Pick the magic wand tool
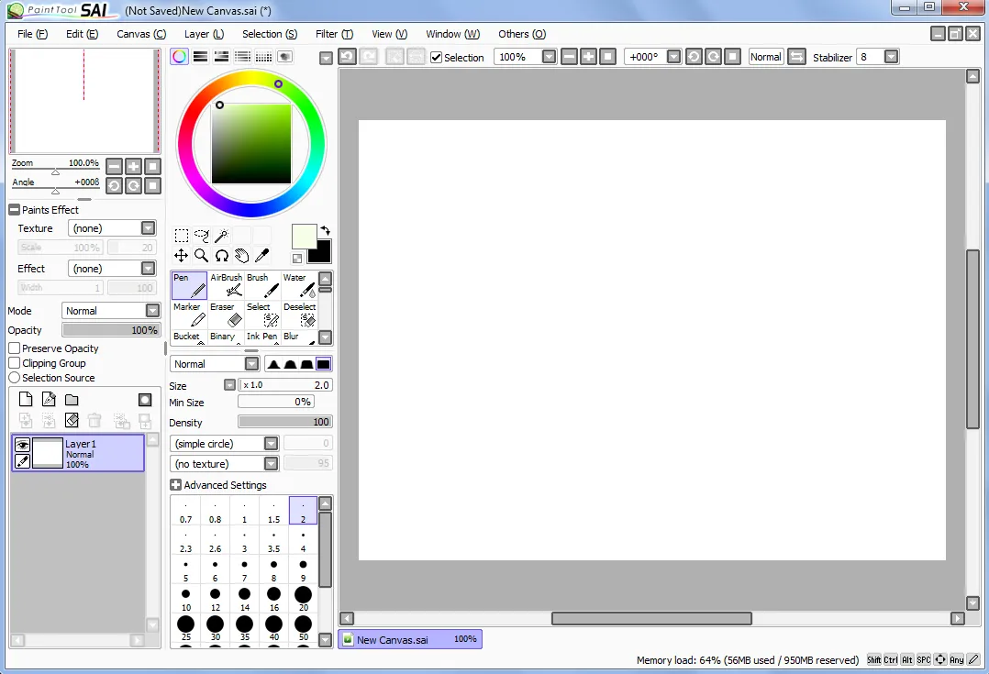Image resolution: width=989 pixels, height=674 pixels. coord(221,236)
